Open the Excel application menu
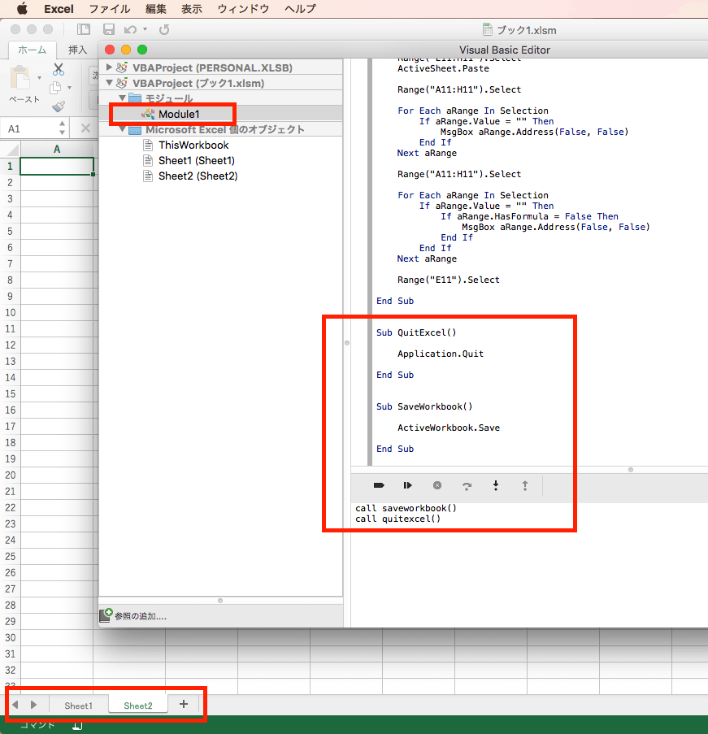Viewport: 708px width, 734px height. 59,9
